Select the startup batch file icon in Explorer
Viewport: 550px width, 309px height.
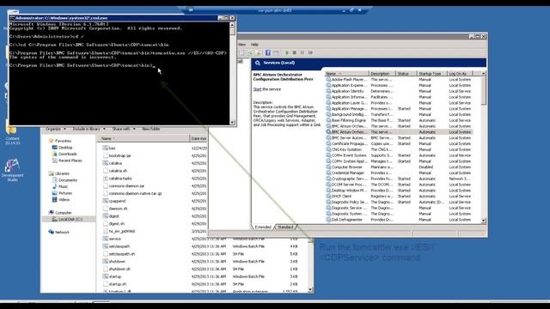[x=105, y=276]
